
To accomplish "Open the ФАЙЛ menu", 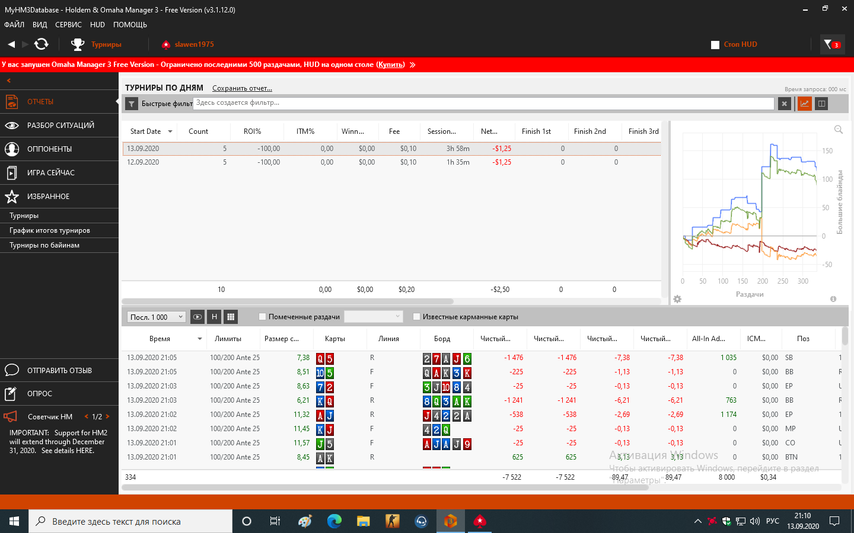I will (14, 25).
